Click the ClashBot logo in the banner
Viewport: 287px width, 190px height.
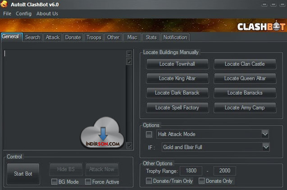coord(261,27)
